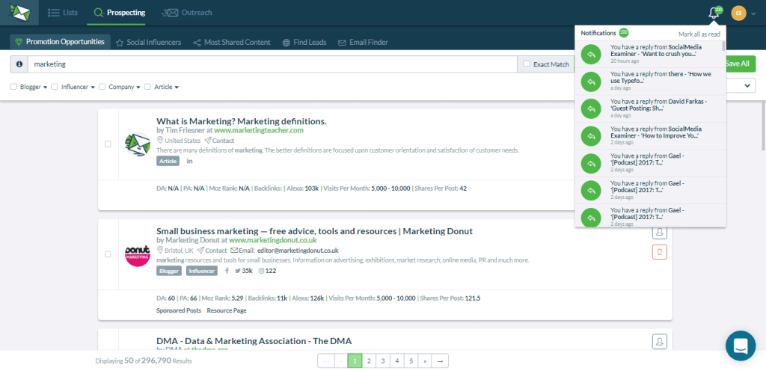
Task: Tick the Article filter checkbox
Action: pyautogui.click(x=147, y=87)
